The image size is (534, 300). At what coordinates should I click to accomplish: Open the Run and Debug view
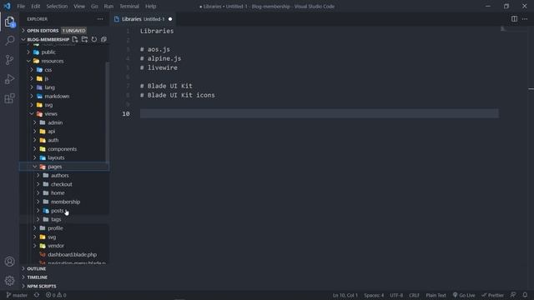pos(9,79)
